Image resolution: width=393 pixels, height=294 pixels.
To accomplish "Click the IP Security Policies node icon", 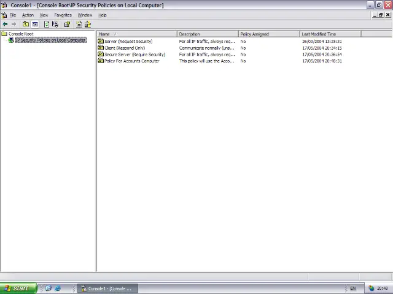I will pyautogui.click(x=11, y=40).
